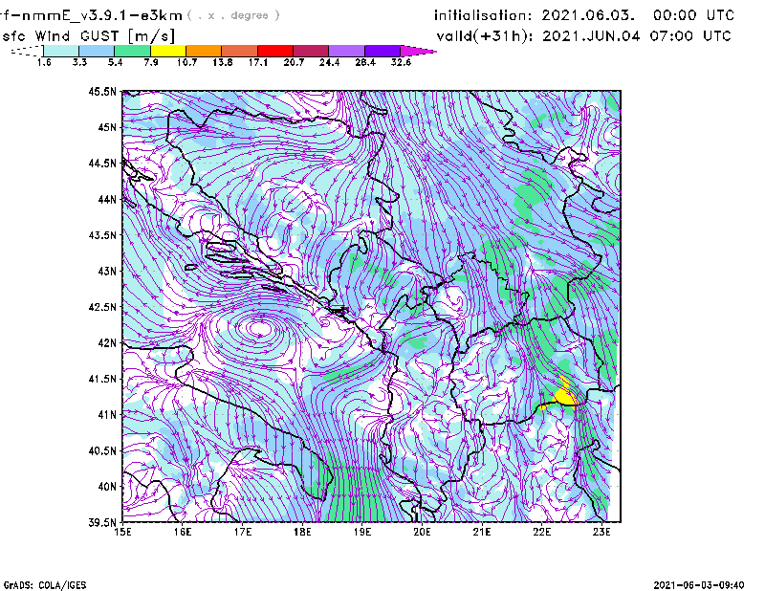Select the red 17.1–20.7 legend swatch
Screen dimensions: 765x591
(275, 51)
